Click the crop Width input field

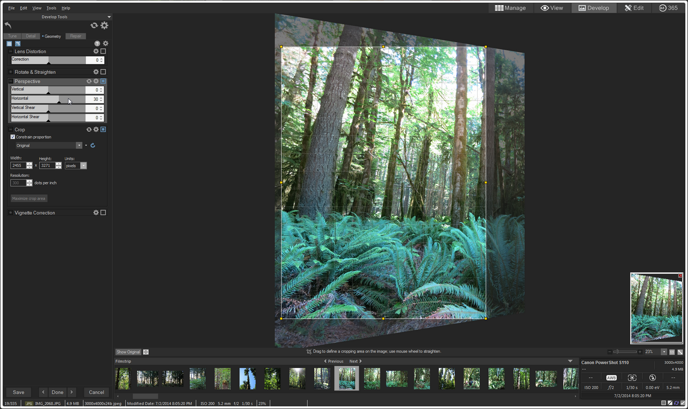tap(18, 166)
